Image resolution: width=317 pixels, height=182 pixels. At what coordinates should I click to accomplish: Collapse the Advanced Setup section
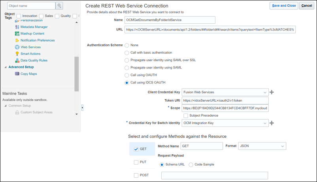point(6,67)
